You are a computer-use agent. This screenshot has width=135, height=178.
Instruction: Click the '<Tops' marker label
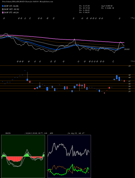tap(133, 18)
